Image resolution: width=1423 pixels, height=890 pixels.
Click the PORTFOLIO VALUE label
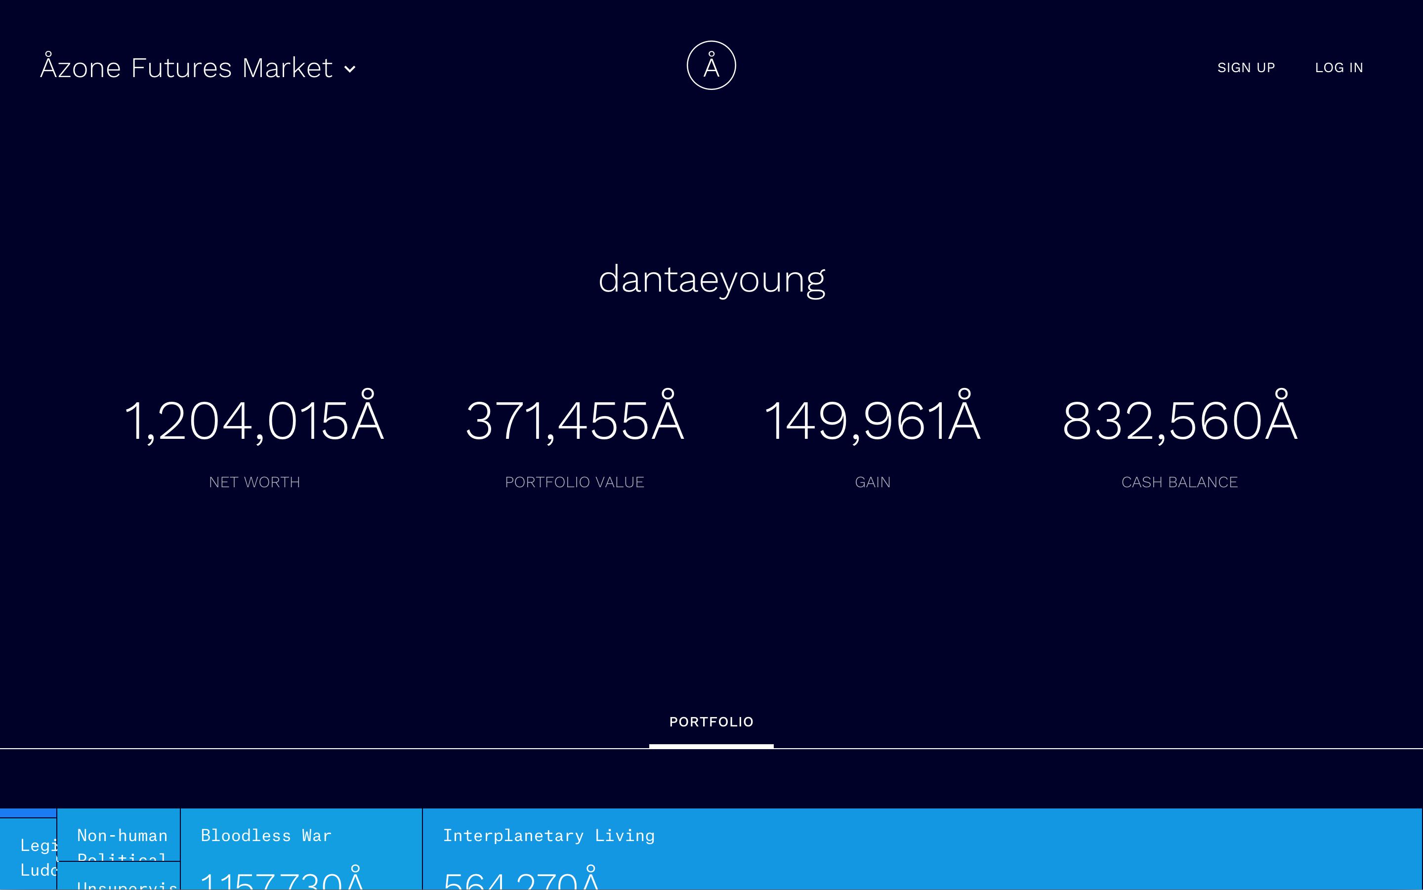coord(574,482)
